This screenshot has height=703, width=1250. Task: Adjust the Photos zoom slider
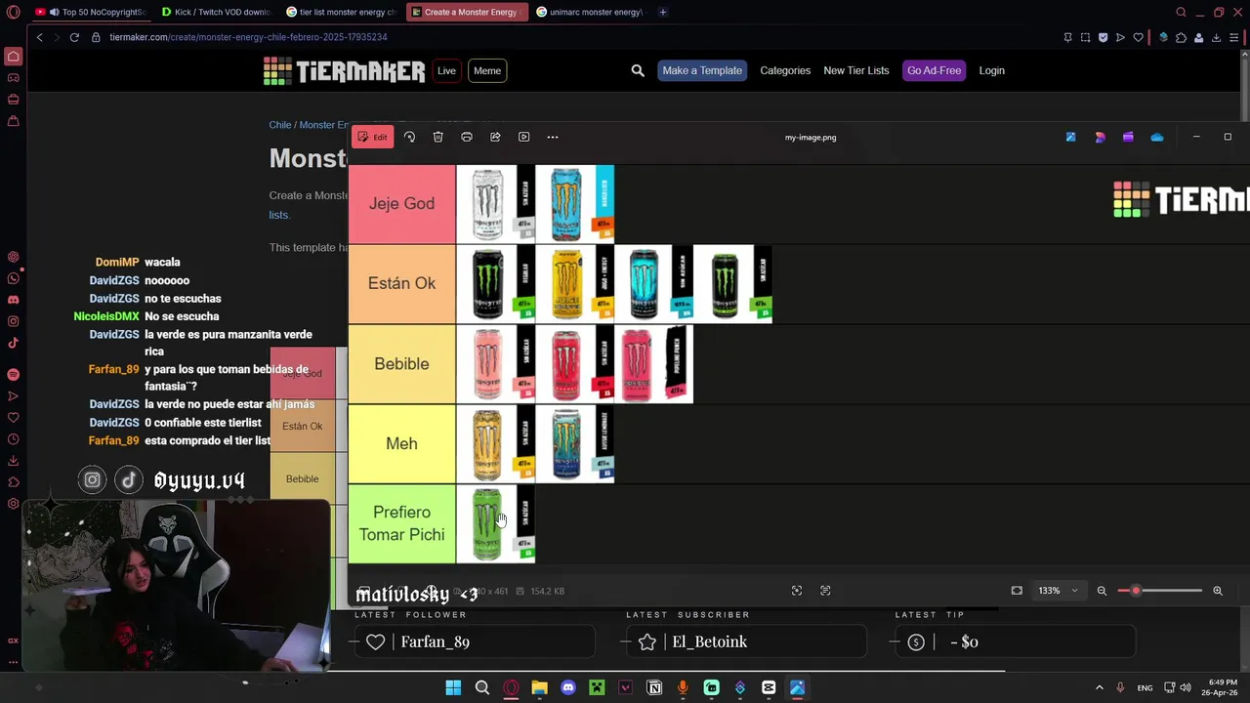click(x=1160, y=591)
